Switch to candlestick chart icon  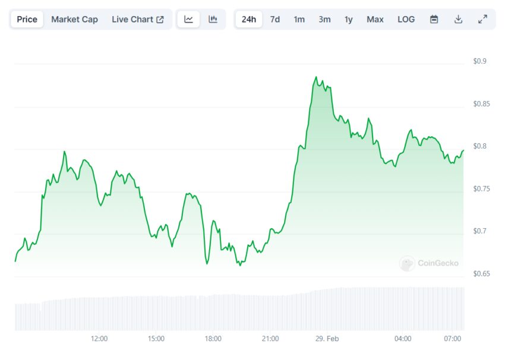click(x=213, y=20)
